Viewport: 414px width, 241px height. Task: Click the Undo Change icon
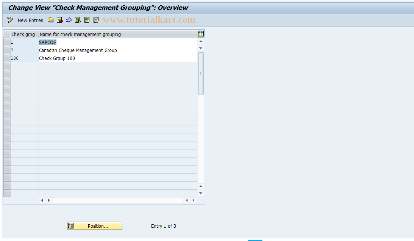coord(69,20)
